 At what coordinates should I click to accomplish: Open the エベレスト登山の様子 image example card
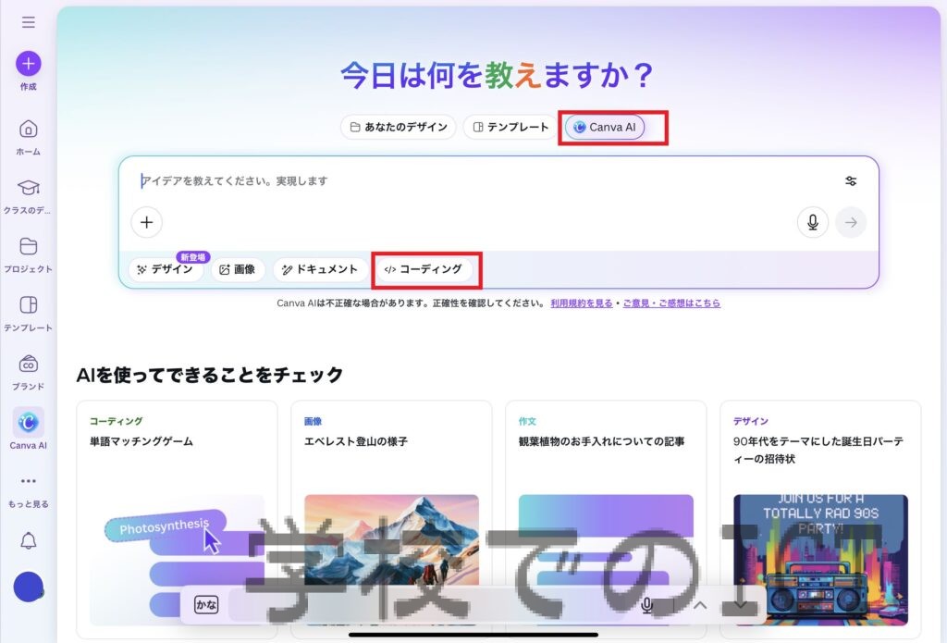pyautogui.click(x=391, y=518)
